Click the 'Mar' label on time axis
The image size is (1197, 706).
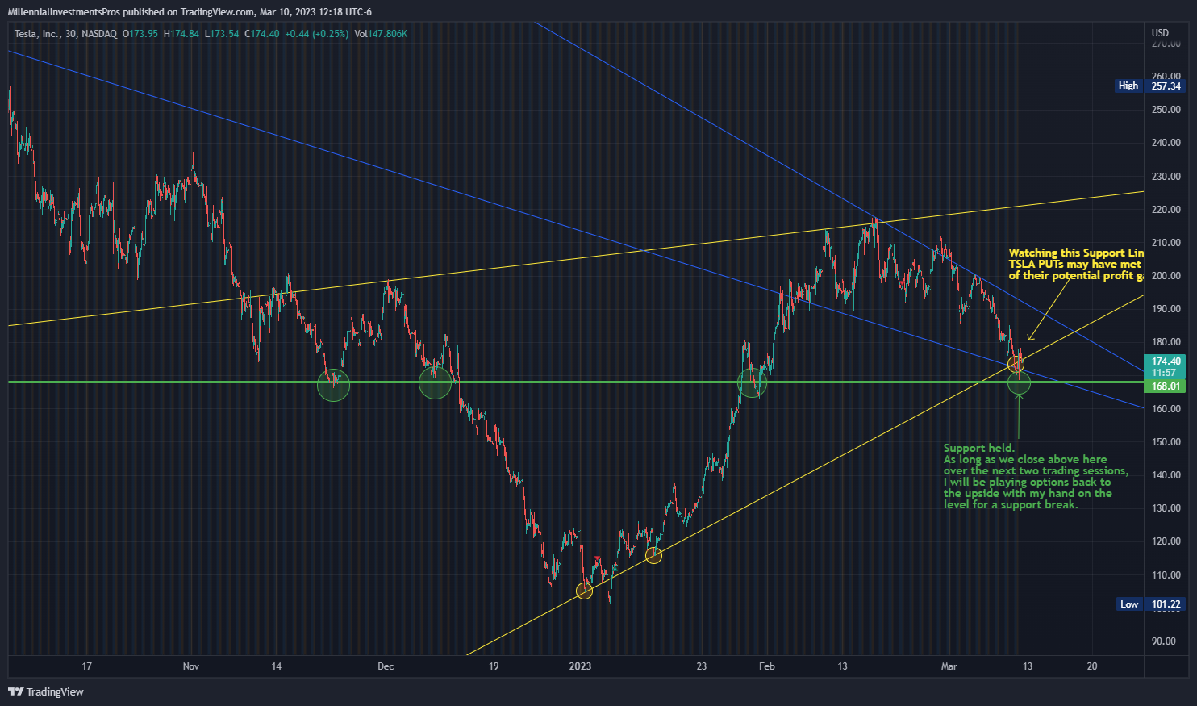pyautogui.click(x=949, y=666)
